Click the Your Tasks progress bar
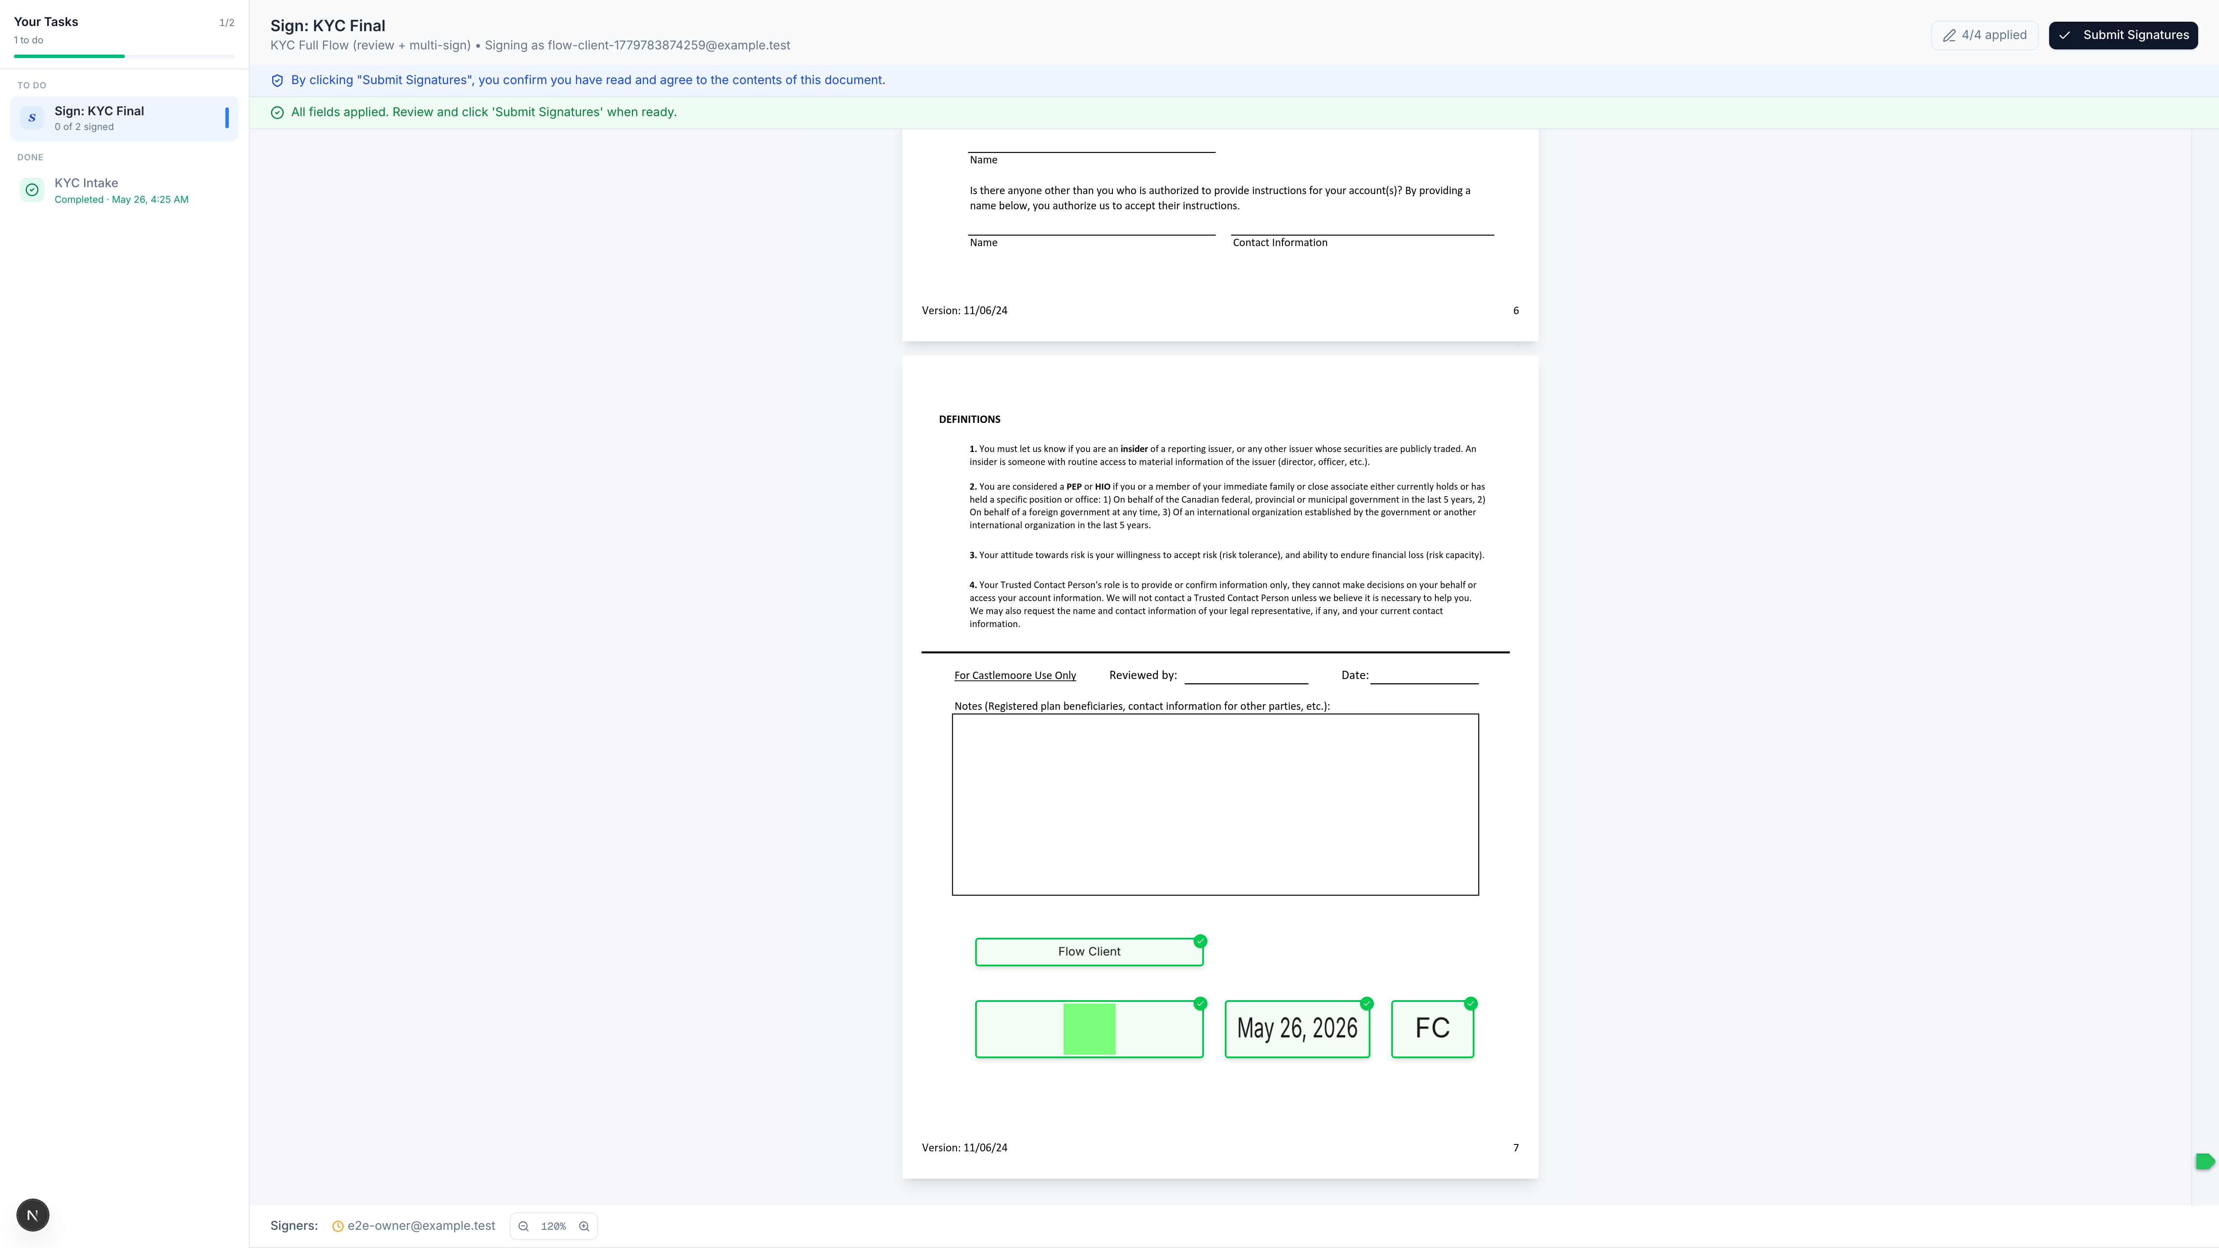 [124, 56]
